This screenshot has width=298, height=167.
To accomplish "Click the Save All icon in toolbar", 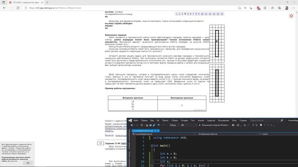I will click(x=154, y=125).
